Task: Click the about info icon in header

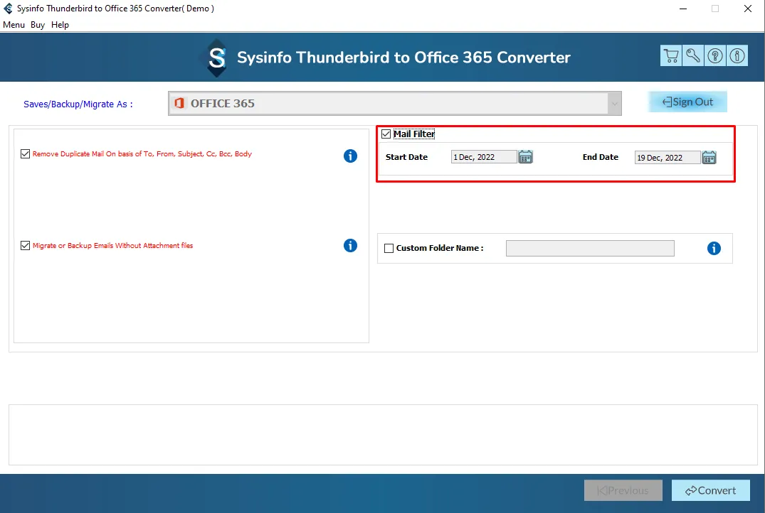Action: (737, 55)
